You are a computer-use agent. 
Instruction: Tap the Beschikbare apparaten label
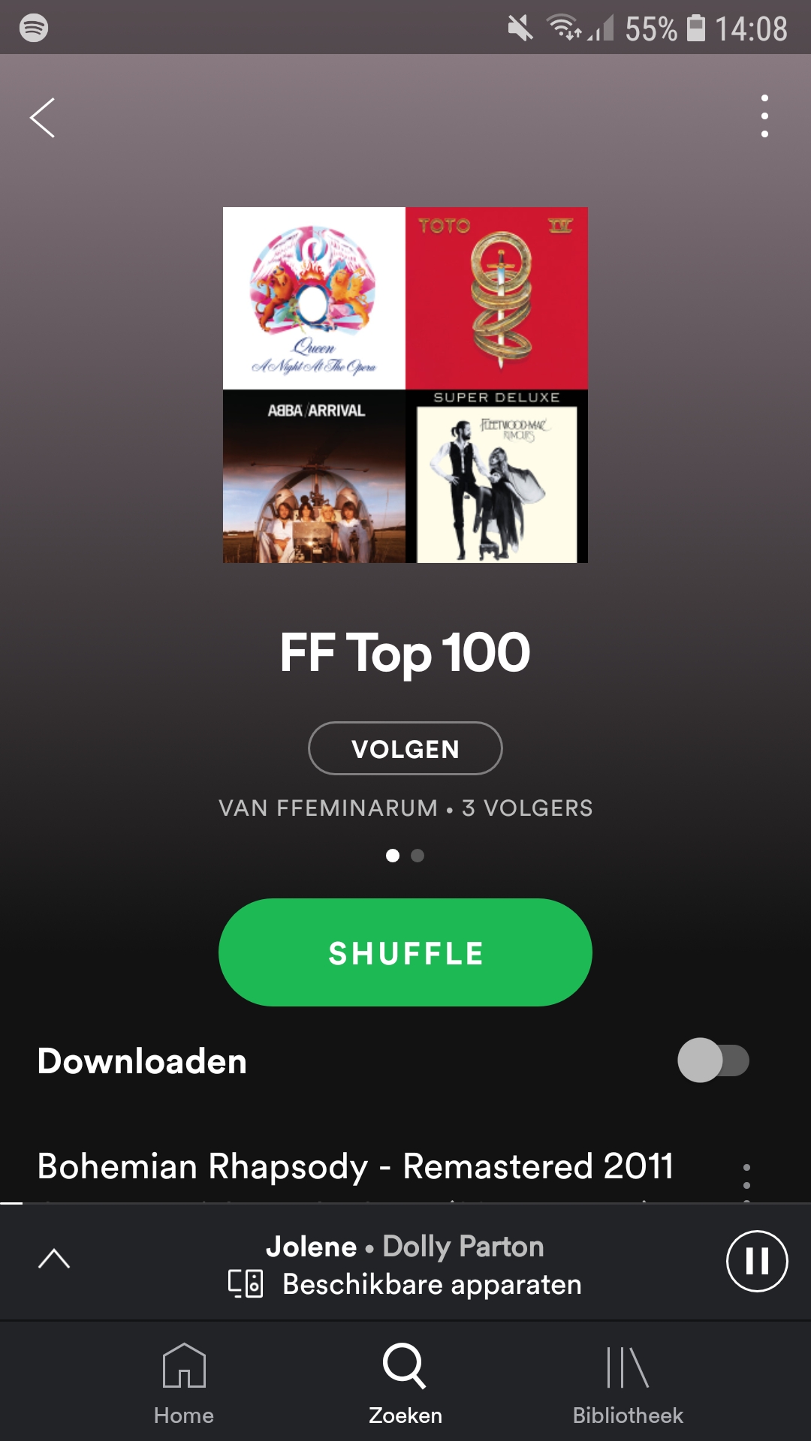coord(432,1284)
